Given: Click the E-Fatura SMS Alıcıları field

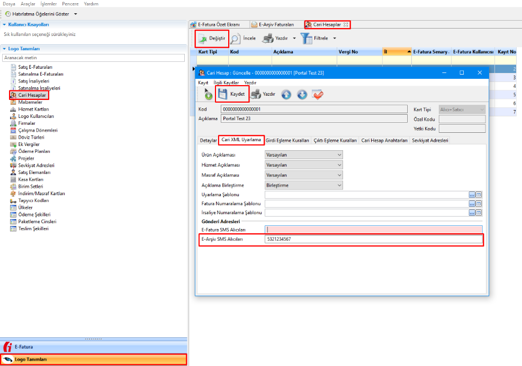Looking at the screenshot, I should tap(374, 230).
